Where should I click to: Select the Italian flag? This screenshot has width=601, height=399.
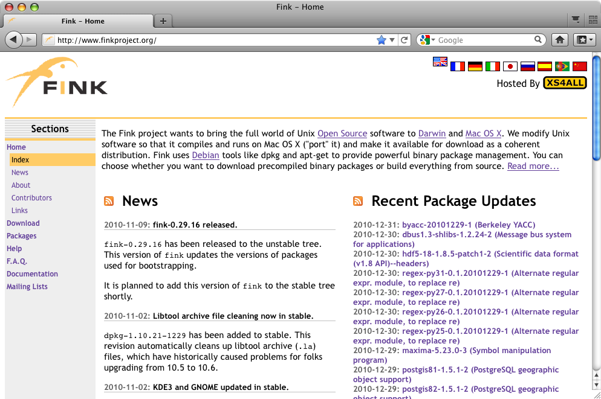point(493,66)
